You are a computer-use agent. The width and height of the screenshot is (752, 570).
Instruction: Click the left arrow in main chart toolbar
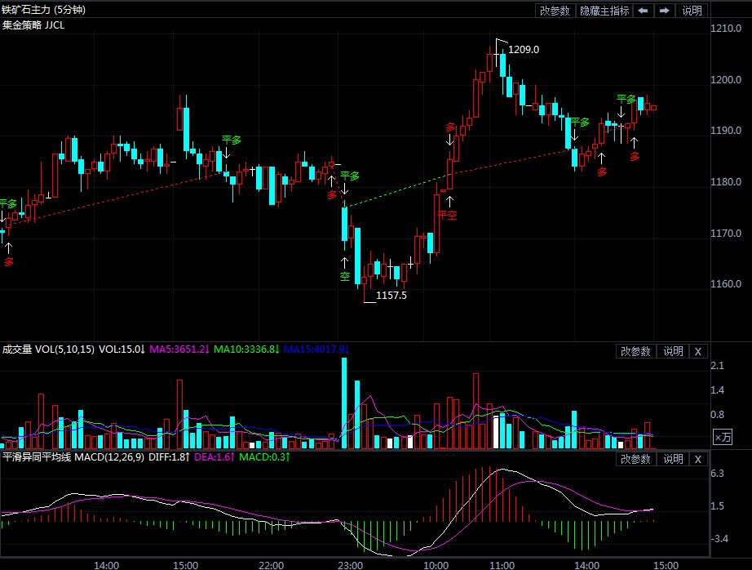[x=643, y=11]
